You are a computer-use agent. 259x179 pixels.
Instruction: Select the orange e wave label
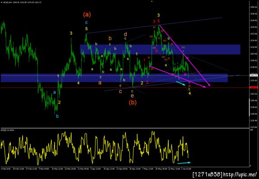(x=133, y=96)
